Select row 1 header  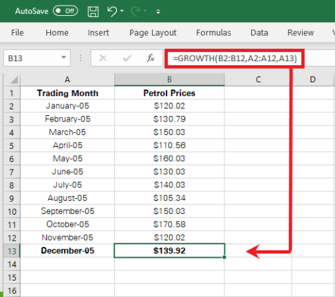tap(12, 93)
